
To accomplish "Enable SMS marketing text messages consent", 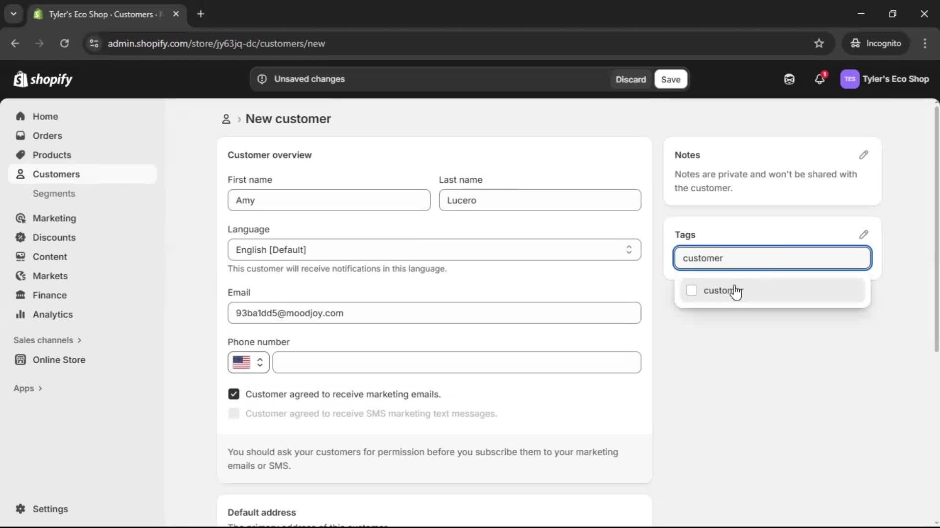I will [x=234, y=414].
